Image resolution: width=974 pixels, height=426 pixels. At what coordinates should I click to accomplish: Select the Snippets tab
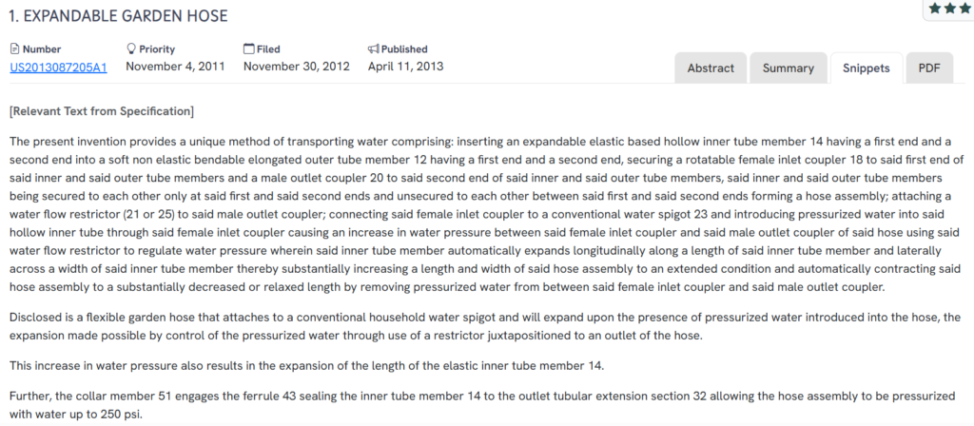coord(866,68)
